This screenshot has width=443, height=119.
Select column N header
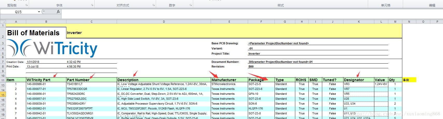click(x=409, y=22)
